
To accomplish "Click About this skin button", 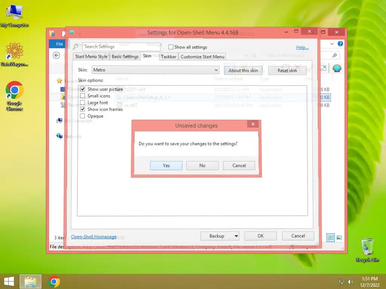I will coord(243,70).
